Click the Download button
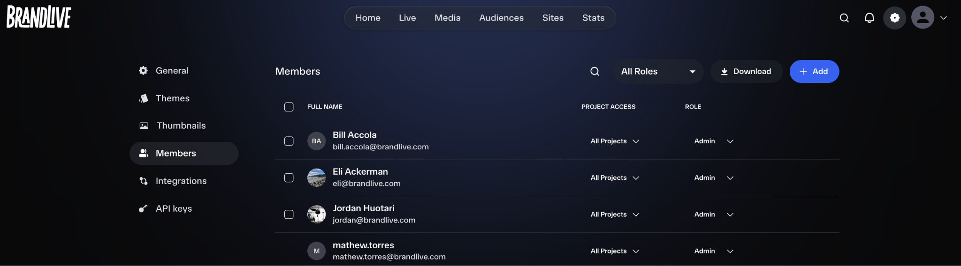 tap(747, 71)
